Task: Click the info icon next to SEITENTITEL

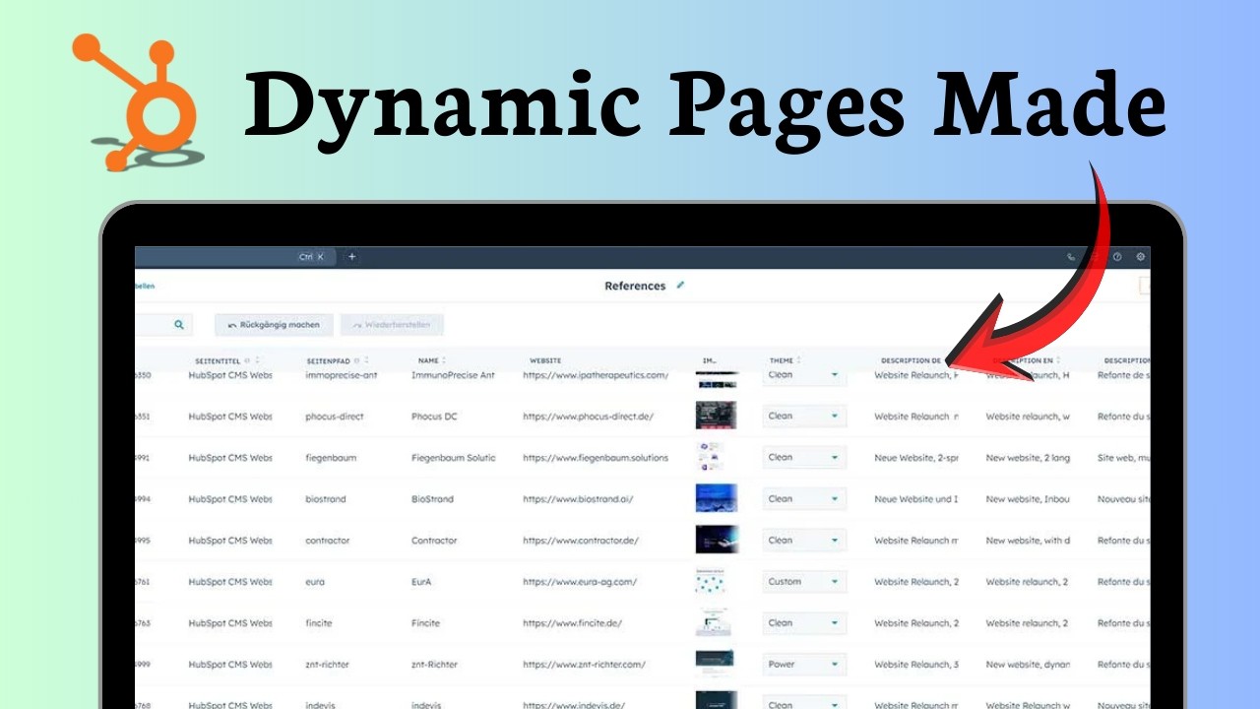Action: 247,360
